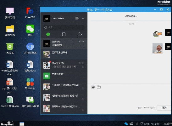Click the sender avatar beside the baby sticker

coord(168,47)
